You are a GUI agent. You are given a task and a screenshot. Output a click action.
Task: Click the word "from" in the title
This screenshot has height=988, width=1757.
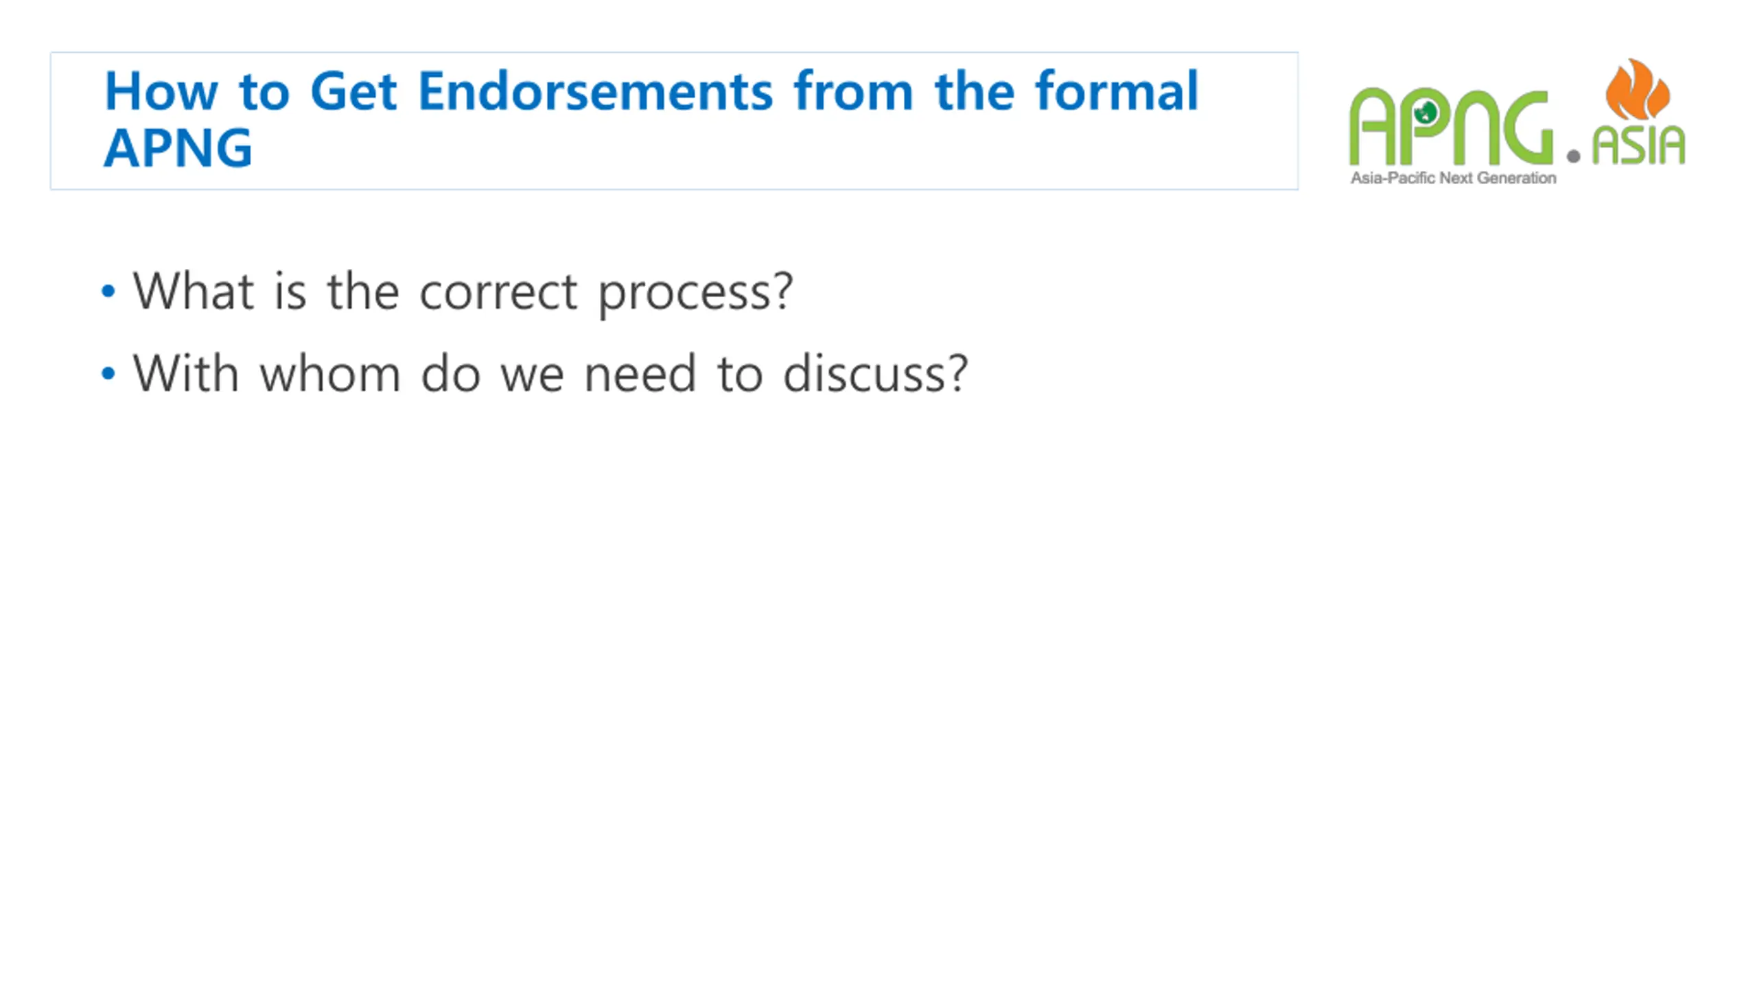pyautogui.click(x=853, y=91)
